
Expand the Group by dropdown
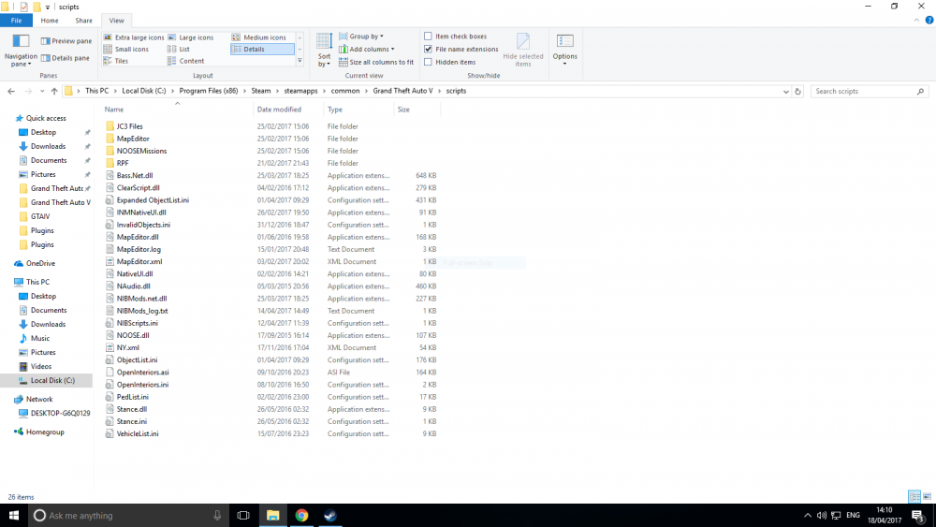tap(365, 37)
